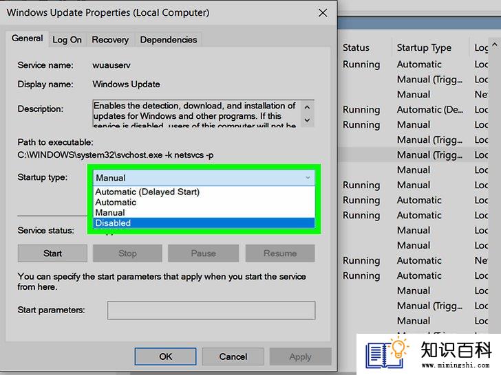Click the Stop service button

[x=127, y=253]
